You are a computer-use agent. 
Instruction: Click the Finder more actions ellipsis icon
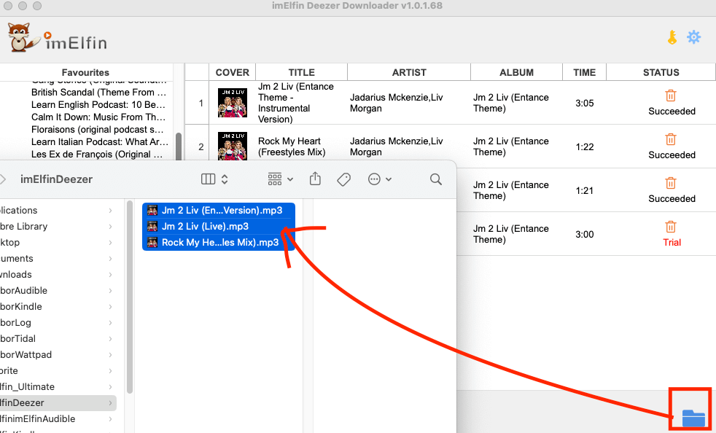[375, 179]
